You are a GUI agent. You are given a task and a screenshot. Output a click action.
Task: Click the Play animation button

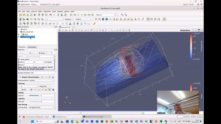tap(82, 15)
